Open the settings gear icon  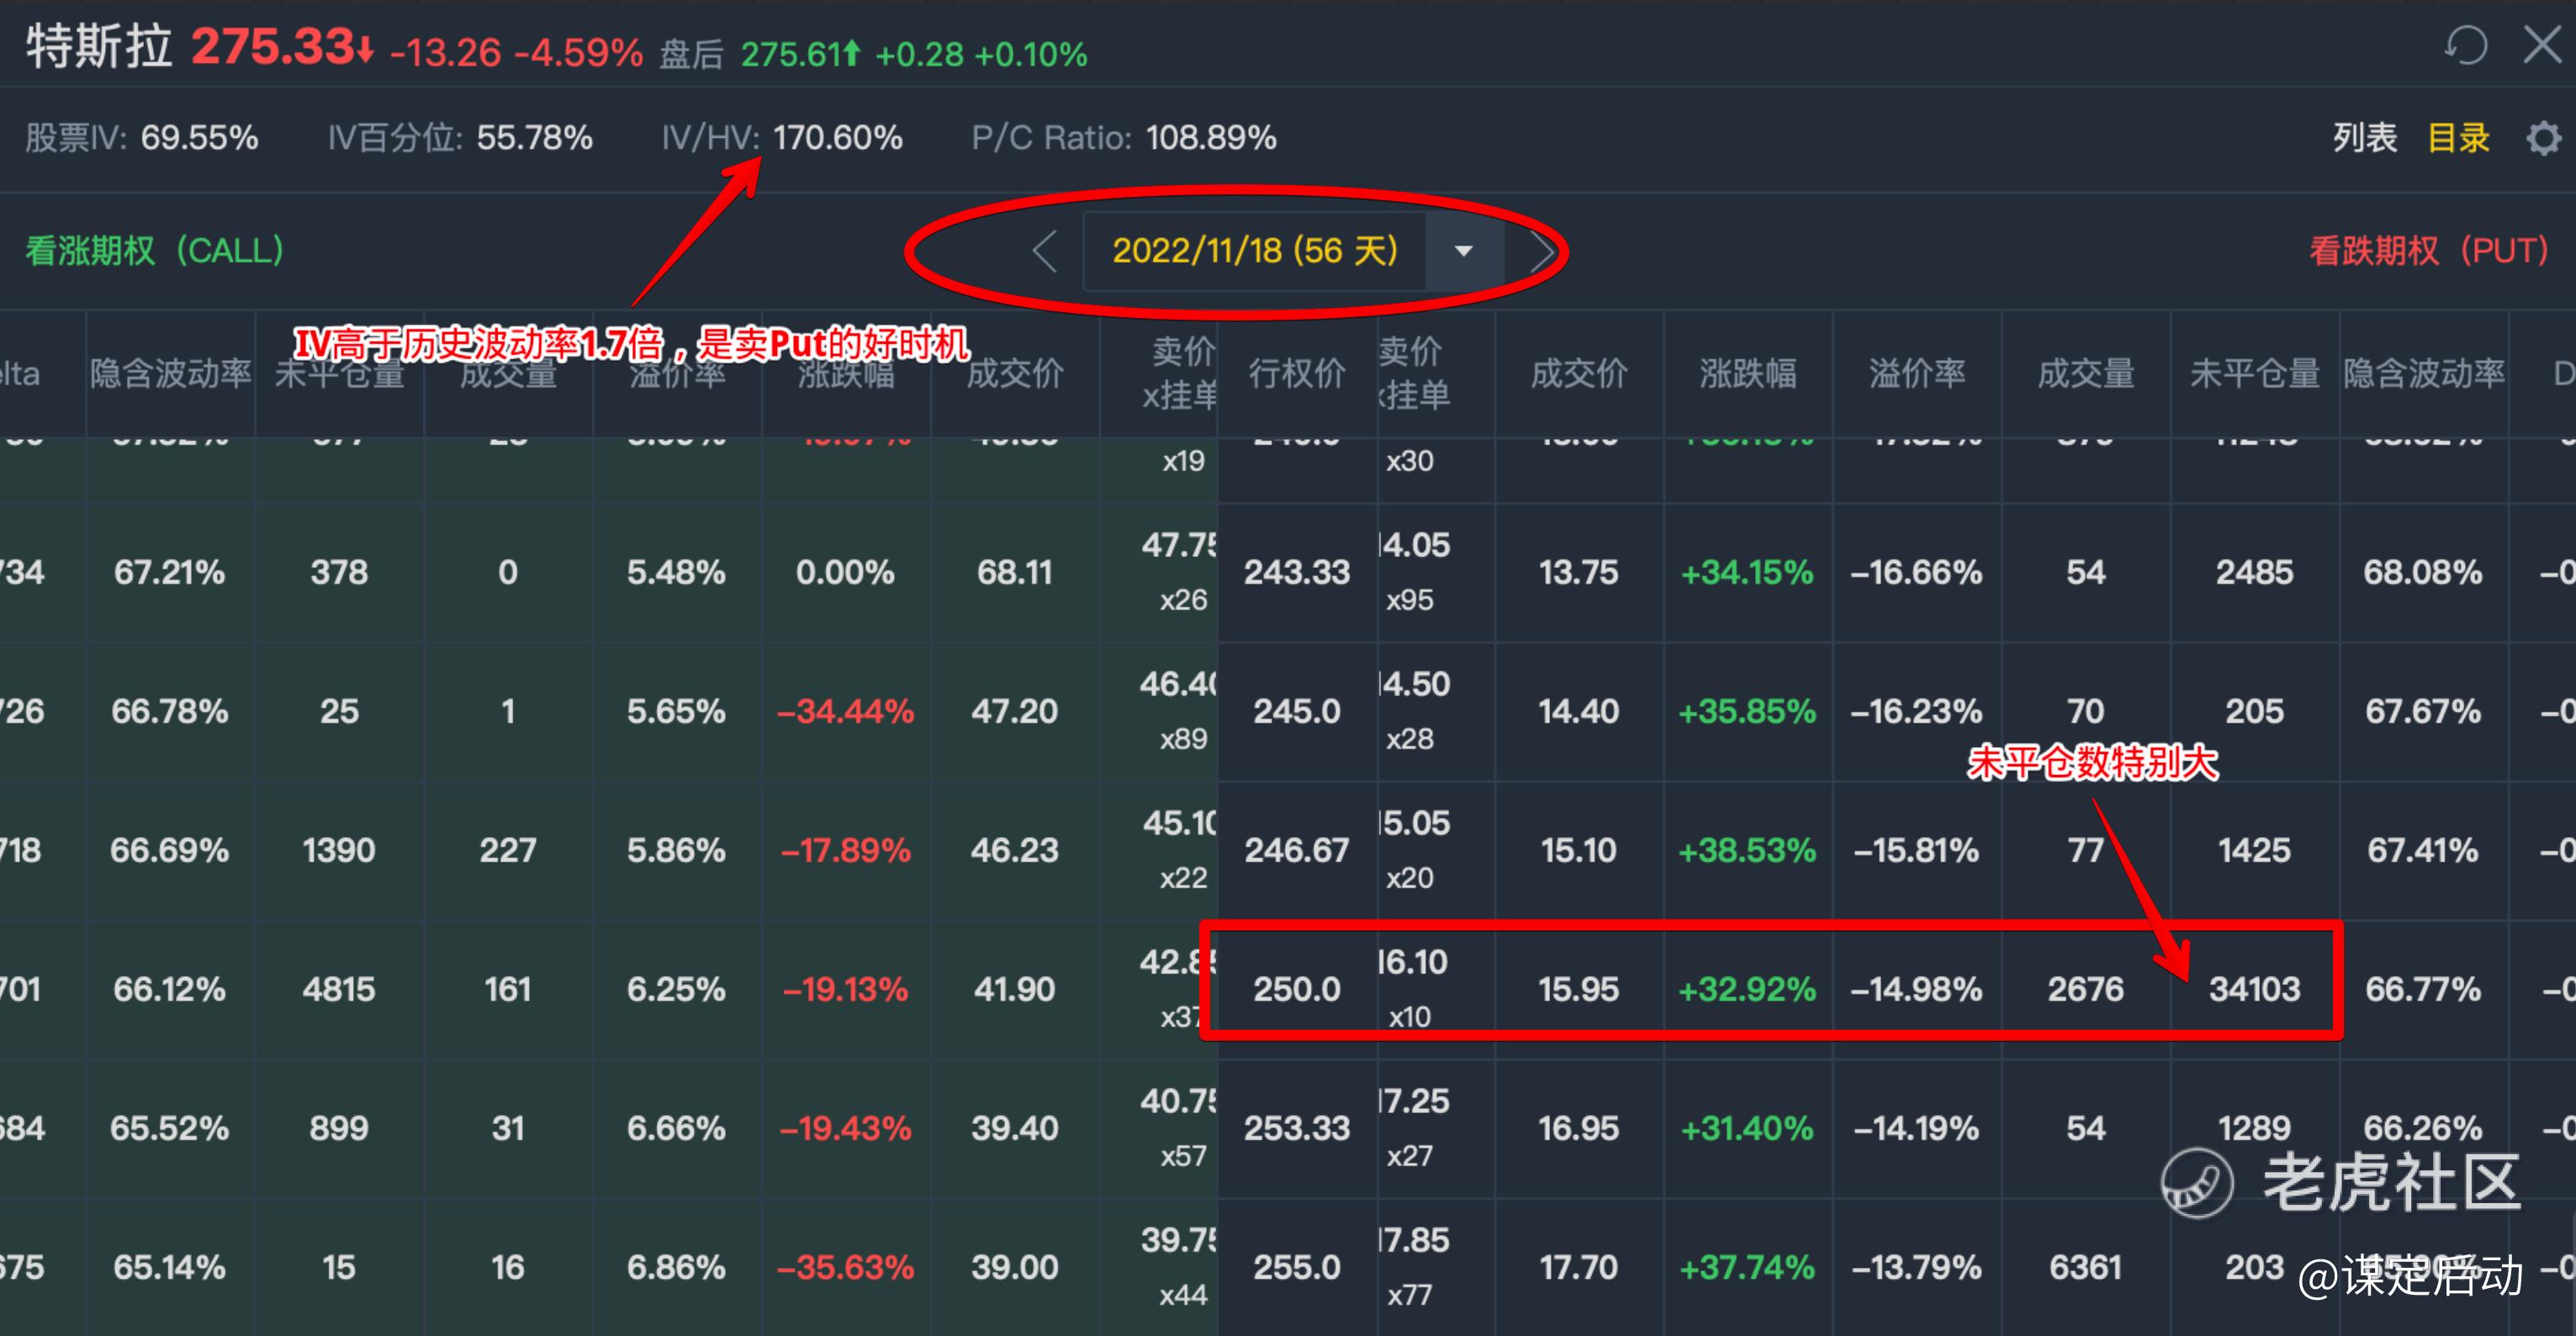click(x=2543, y=138)
